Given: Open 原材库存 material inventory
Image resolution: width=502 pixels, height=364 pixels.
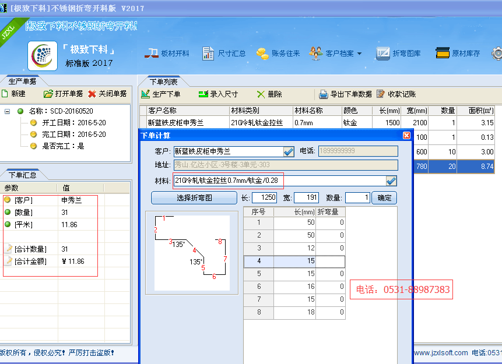Looking at the screenshot, I should [458, 54].
